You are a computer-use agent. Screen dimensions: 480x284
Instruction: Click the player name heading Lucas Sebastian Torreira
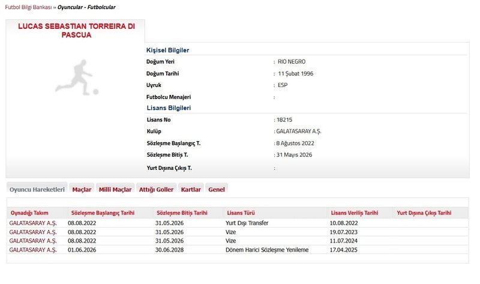tap(76, 31)
